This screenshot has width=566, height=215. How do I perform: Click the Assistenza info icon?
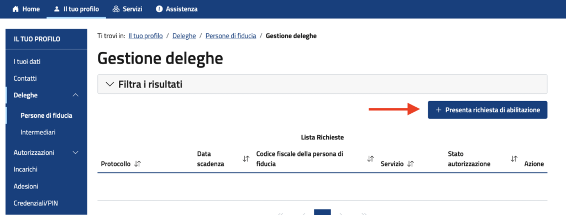[x=159, y=9]
